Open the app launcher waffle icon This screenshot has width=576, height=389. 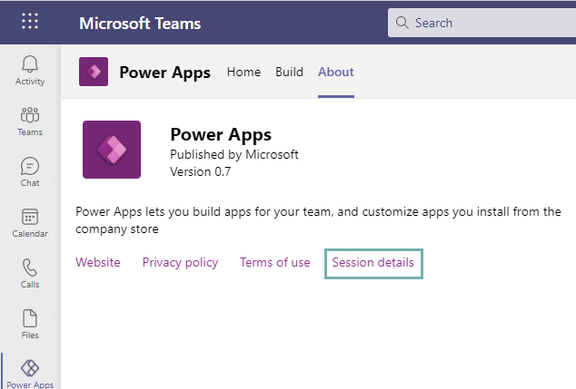(30, 23)
